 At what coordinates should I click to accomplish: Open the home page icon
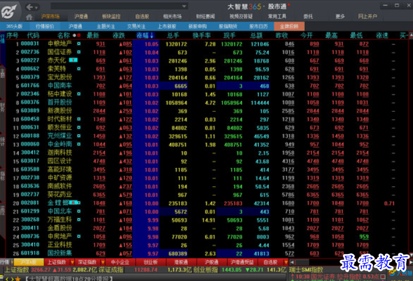pos(29,17)
